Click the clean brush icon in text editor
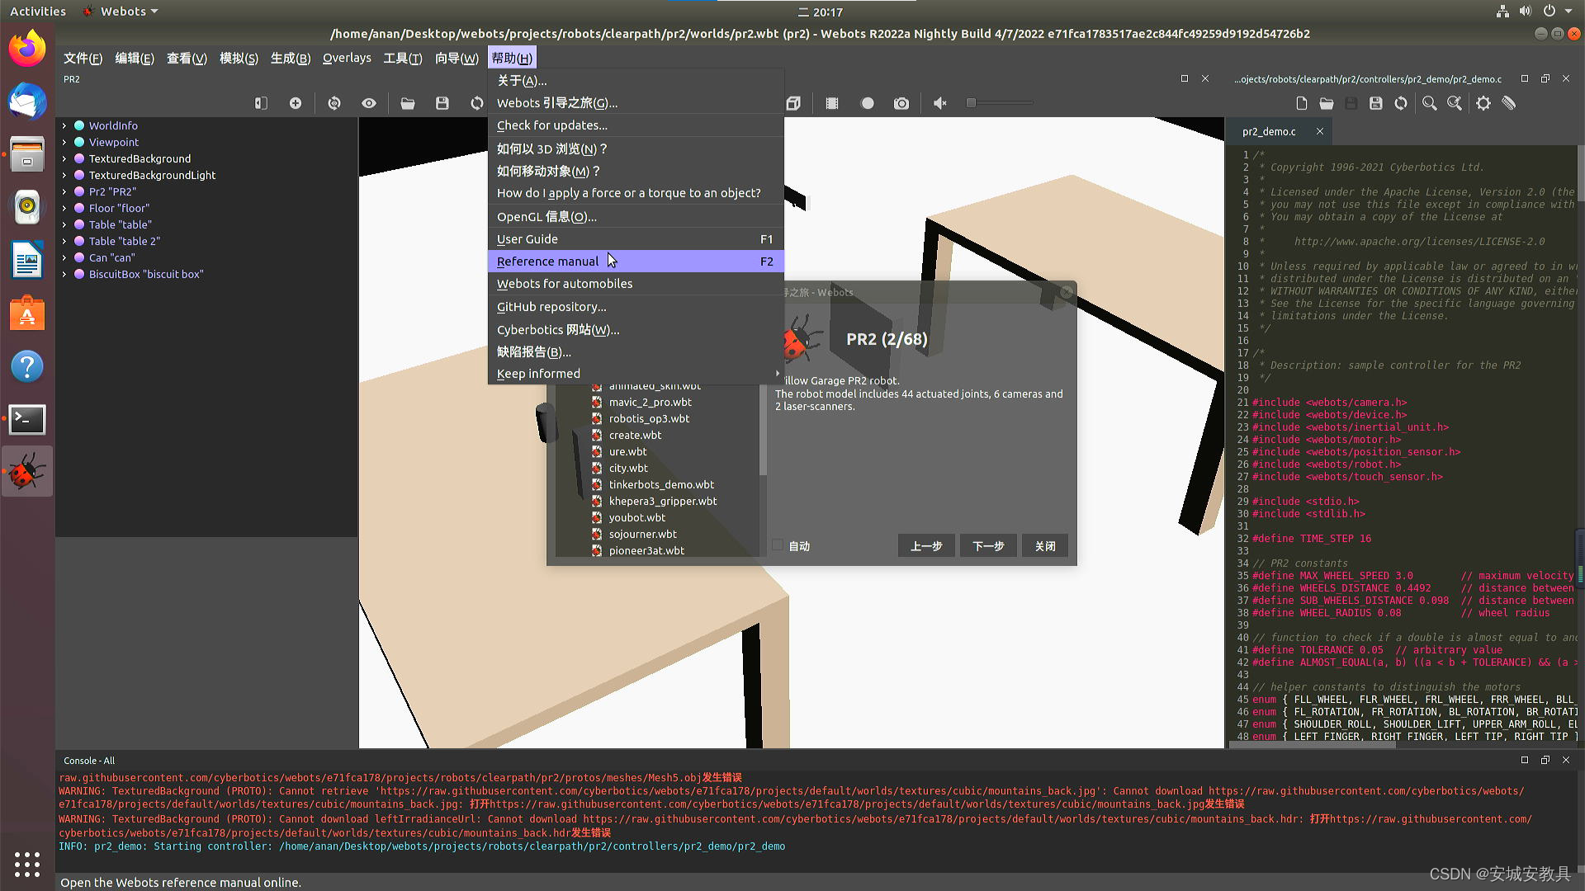 pyautogui.click(x=1509, y=103)
